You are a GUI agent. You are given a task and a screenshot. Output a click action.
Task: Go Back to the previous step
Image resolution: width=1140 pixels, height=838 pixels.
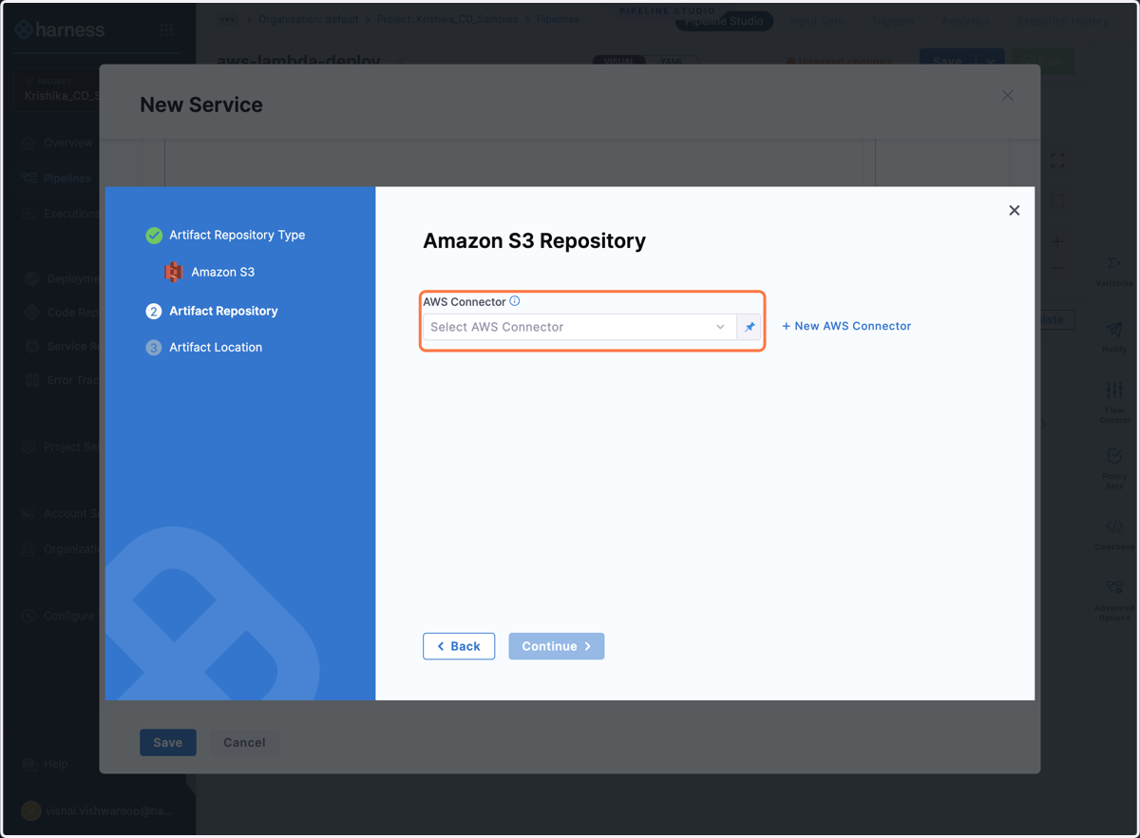459,646
